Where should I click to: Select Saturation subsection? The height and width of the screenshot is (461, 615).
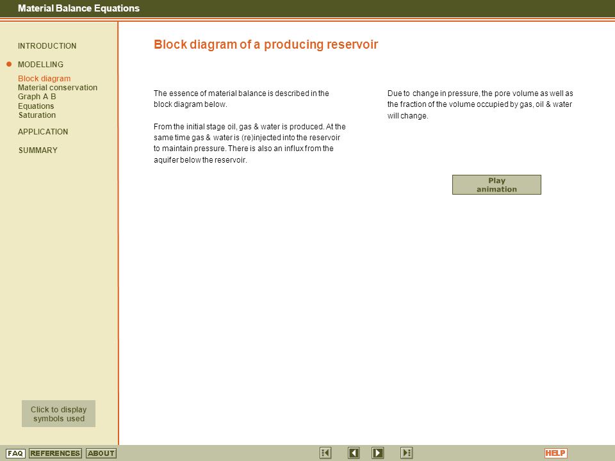click(x=37, y=115)
